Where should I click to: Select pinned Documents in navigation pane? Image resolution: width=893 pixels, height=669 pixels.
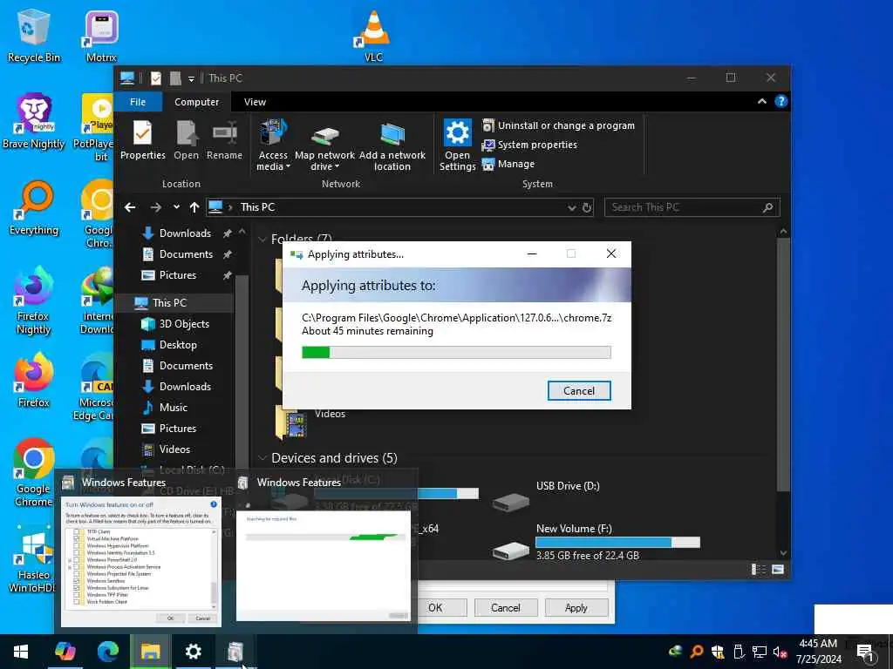pyautogui.click(x=186, y=254)
